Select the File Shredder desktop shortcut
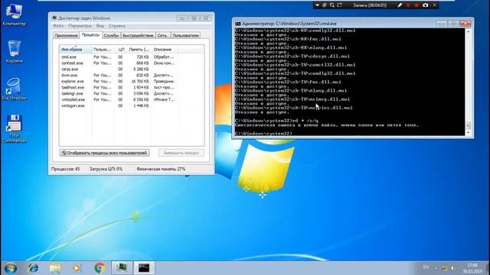Screen dimensions: 490x275 point(14,89)
